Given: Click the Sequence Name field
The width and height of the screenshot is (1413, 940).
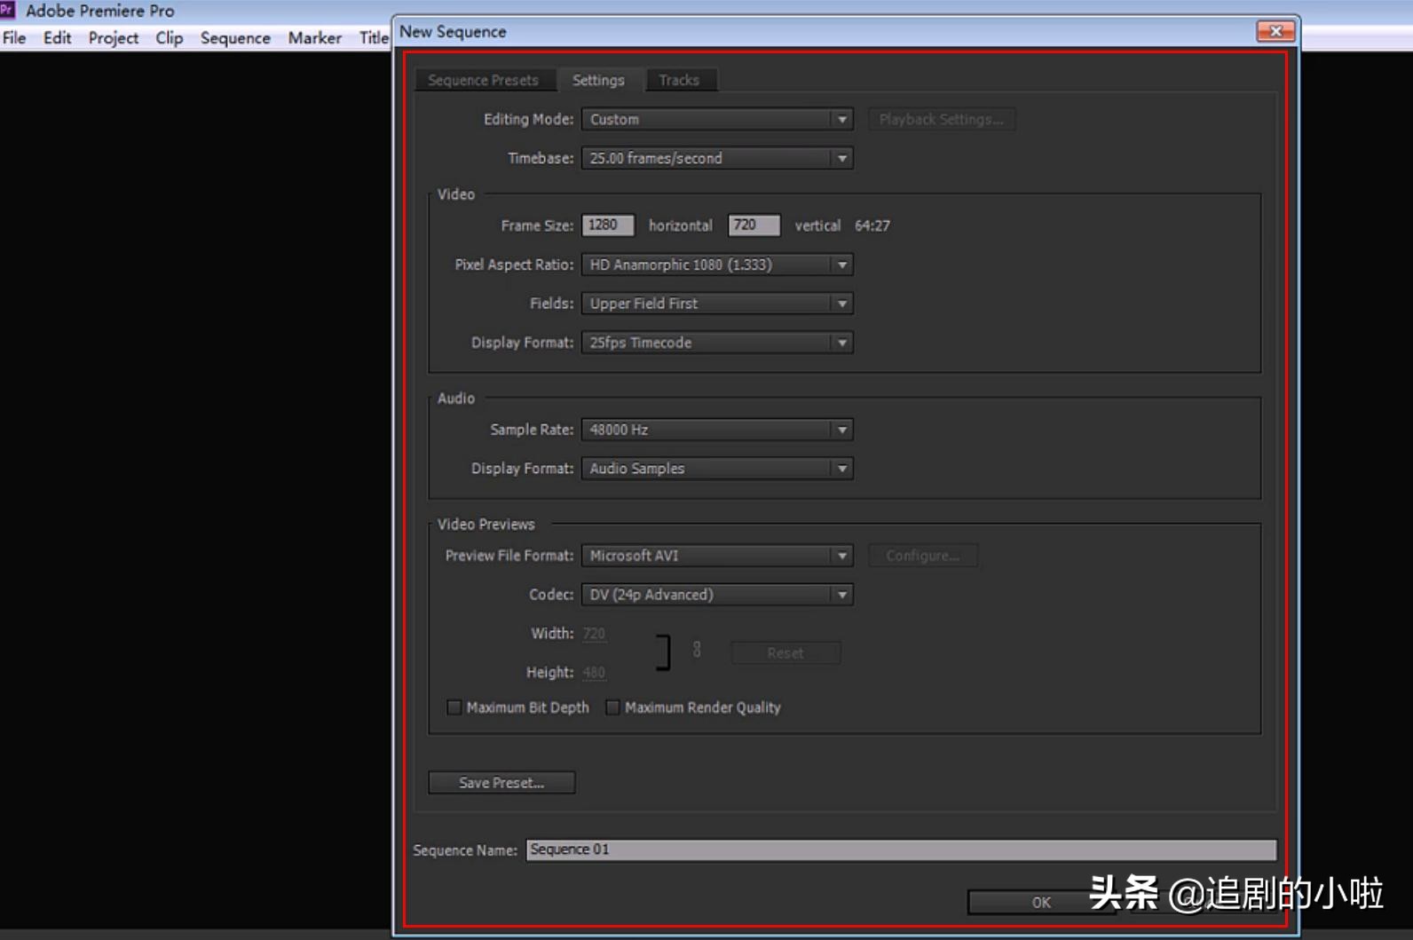Looking at the screenshot, I should click(x=901, y=849).
